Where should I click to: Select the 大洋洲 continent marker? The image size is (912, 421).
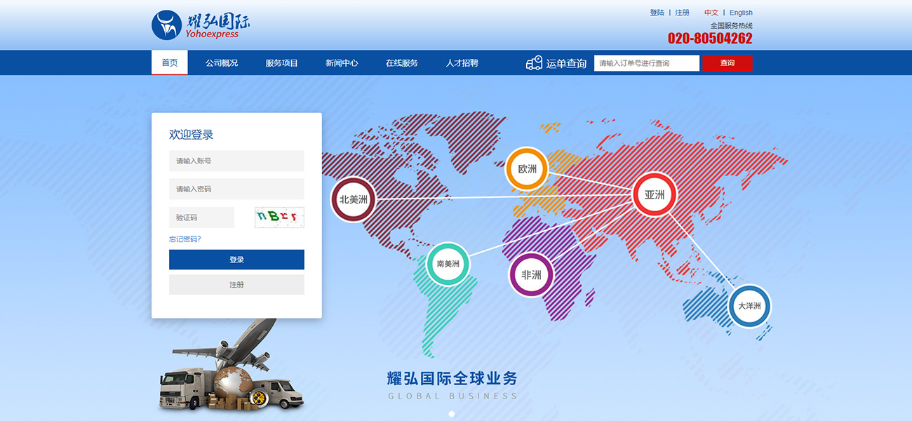[749, 306]
